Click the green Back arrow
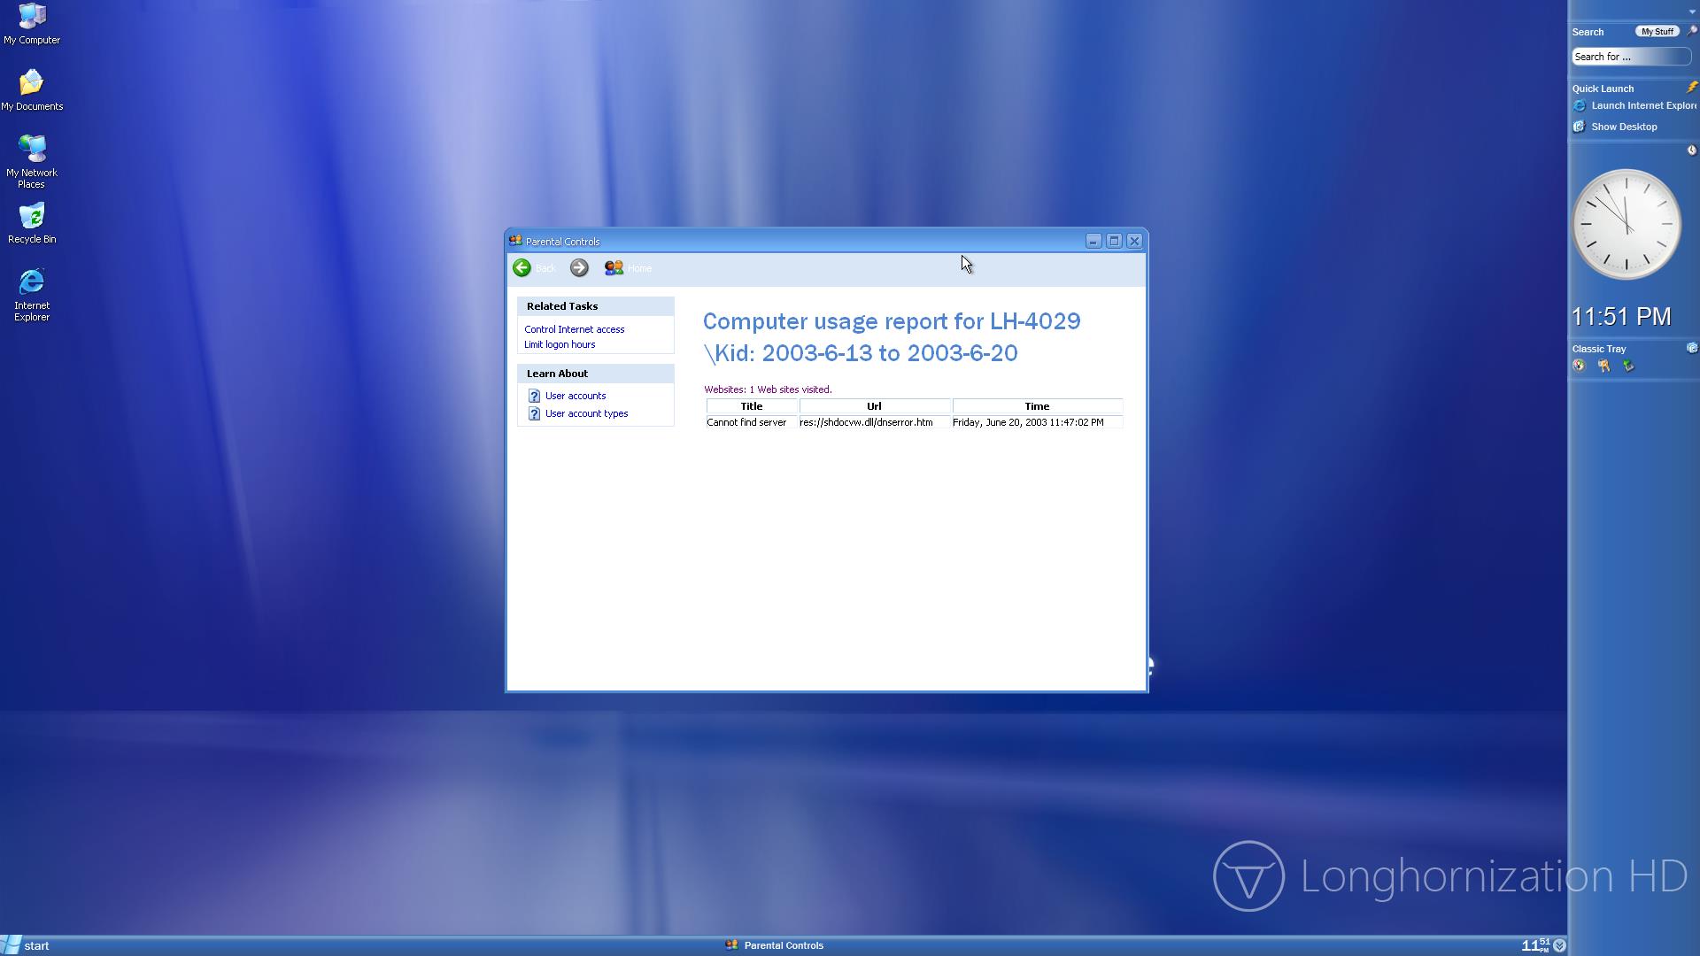Screen dimensions: 1700x956 pos(522,268)
